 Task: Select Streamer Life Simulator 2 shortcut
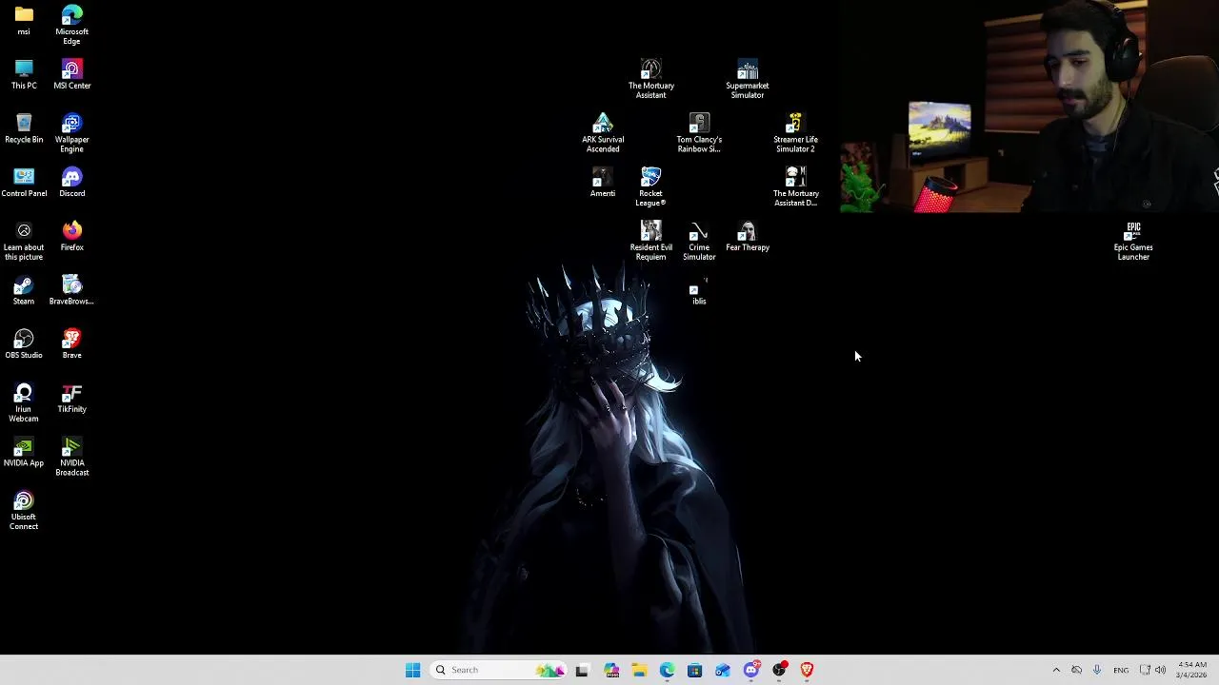[x=795, y=133]
